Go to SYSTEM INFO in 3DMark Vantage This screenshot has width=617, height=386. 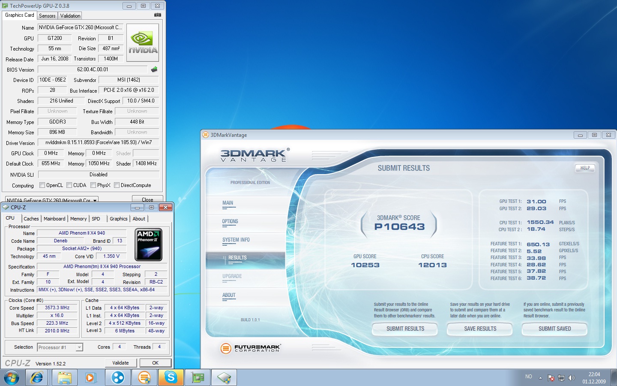click(236, 240)
